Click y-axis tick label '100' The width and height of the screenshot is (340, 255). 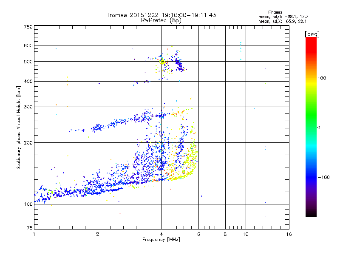[x=28, y=204]
